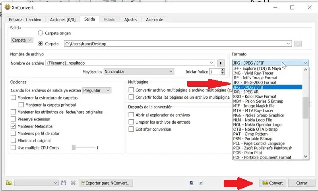Viewport: 318px width, 191px height.
Task: Enable keeping original fecha/hora attributes
Action: point(13,112)
